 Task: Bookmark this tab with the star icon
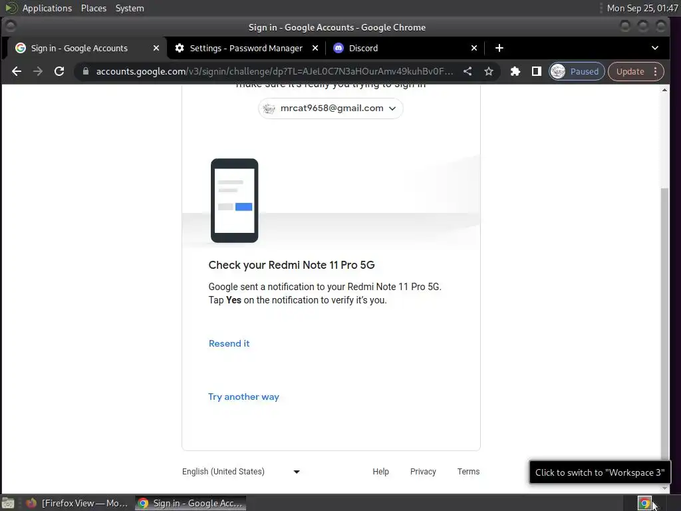(x=489, y=71)
